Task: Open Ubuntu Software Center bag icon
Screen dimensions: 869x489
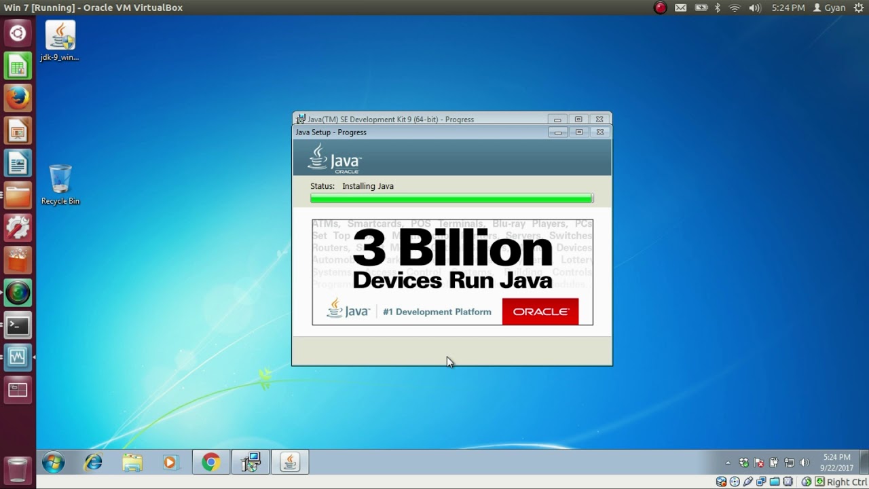Action: (18, 261)
